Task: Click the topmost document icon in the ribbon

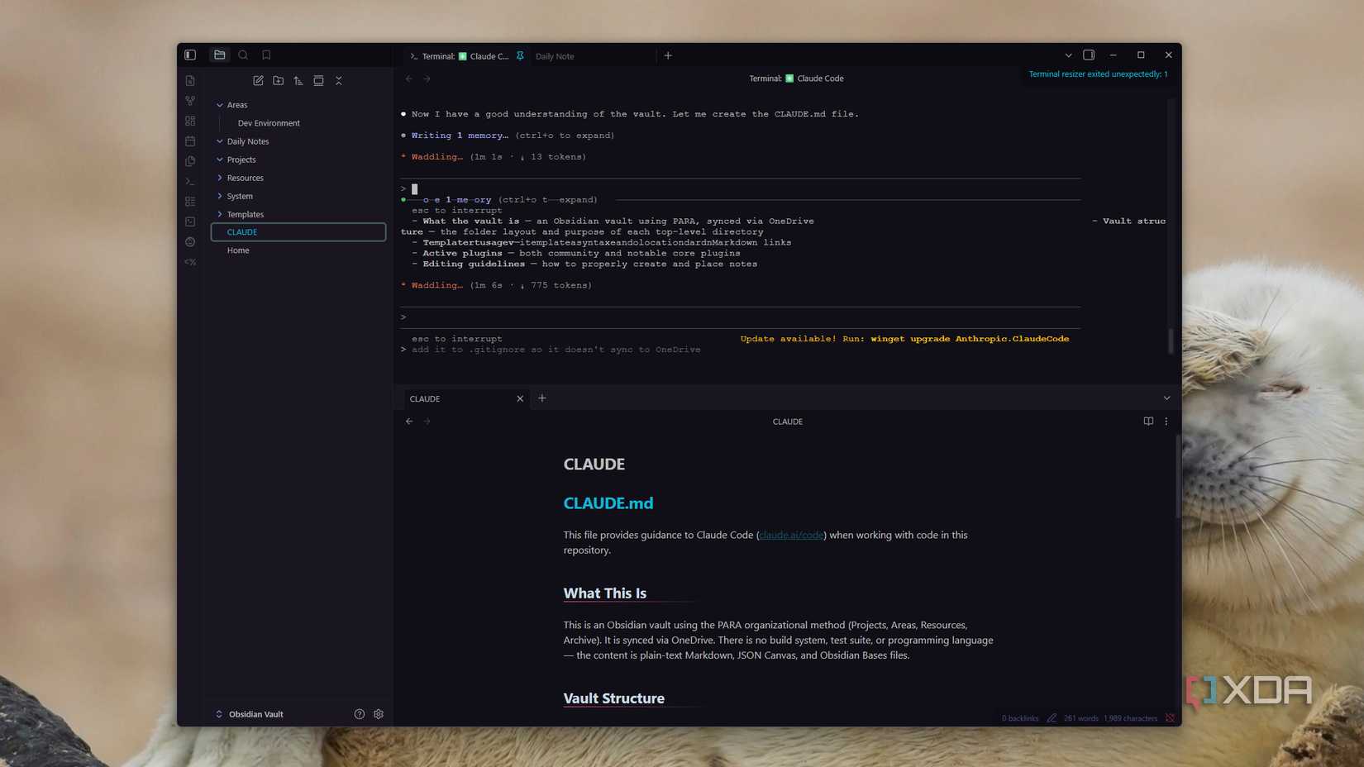Action: tap(190, 81)
